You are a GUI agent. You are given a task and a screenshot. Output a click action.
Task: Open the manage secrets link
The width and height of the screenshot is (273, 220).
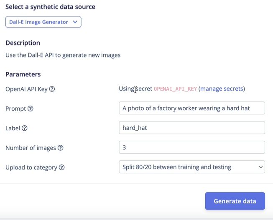(x=222, y=89)
